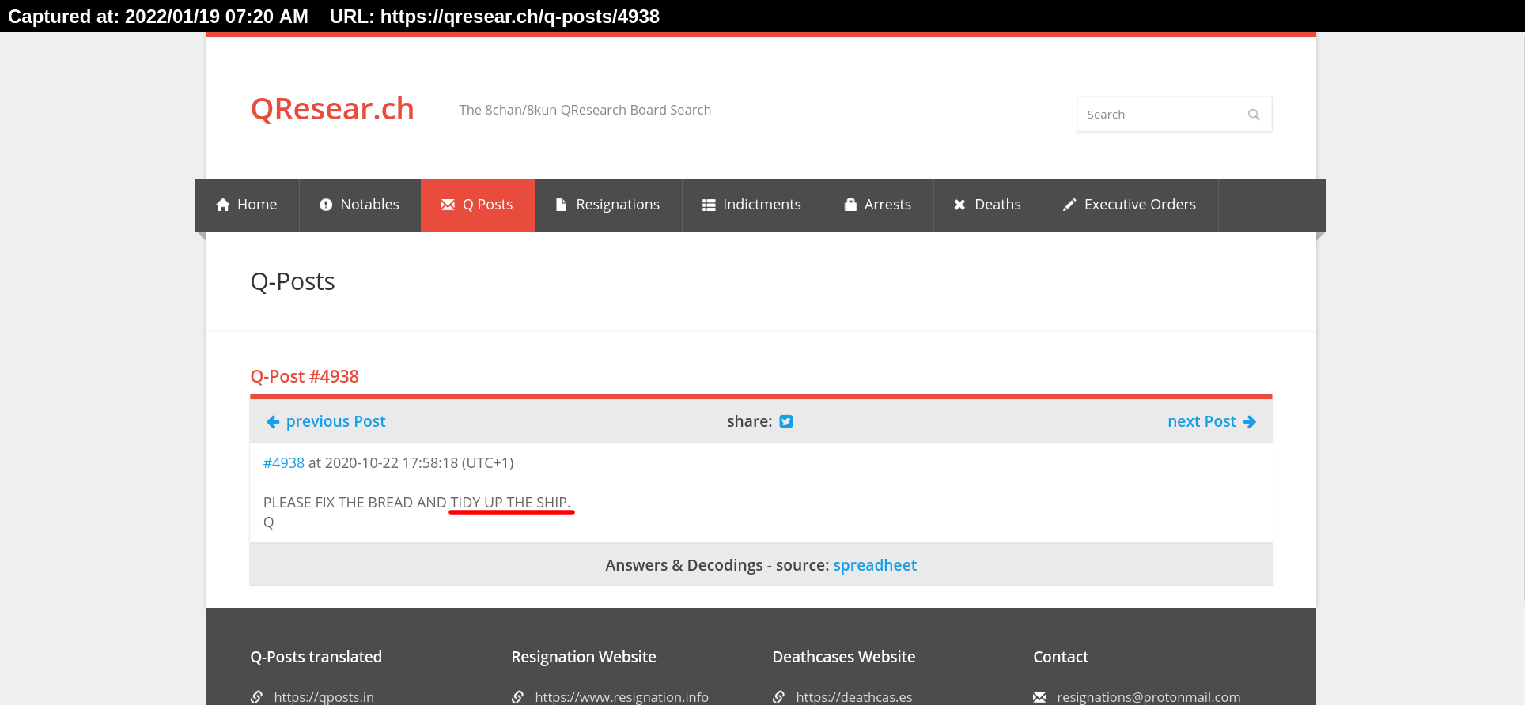Screen dimensions: 1525x705
Task: Click the Notables exclamation icon
Action: tap(326, 205)
